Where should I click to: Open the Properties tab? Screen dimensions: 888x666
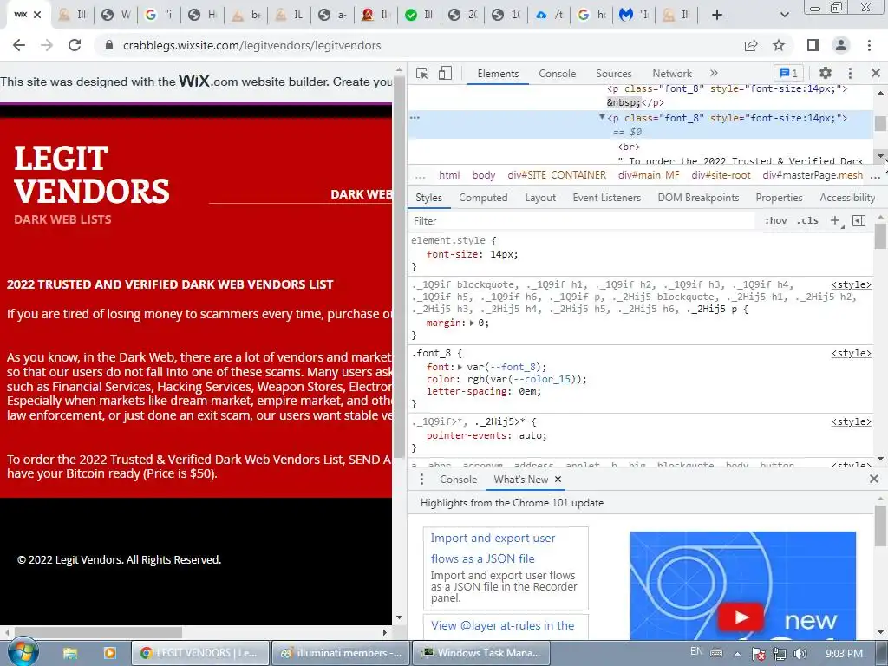(x=779, y=198)
